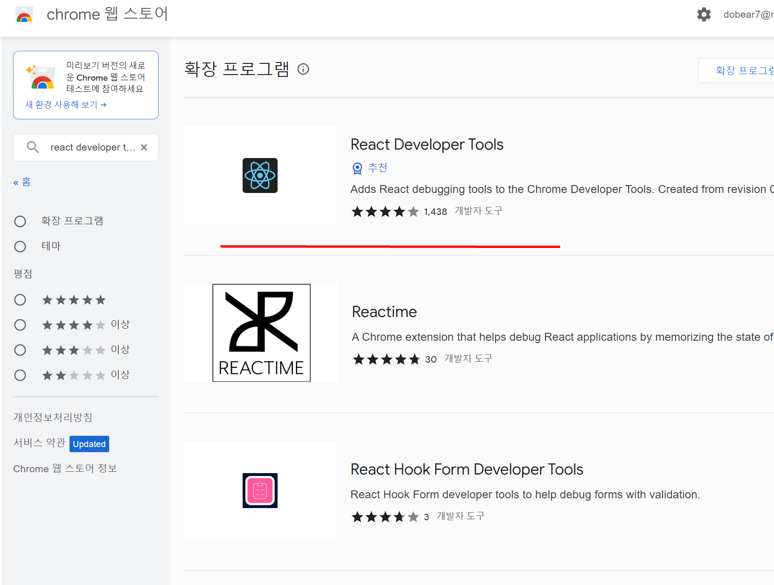Open 서비스 약관 link
This screenshot has height=585, width=774.
(39, 443)
